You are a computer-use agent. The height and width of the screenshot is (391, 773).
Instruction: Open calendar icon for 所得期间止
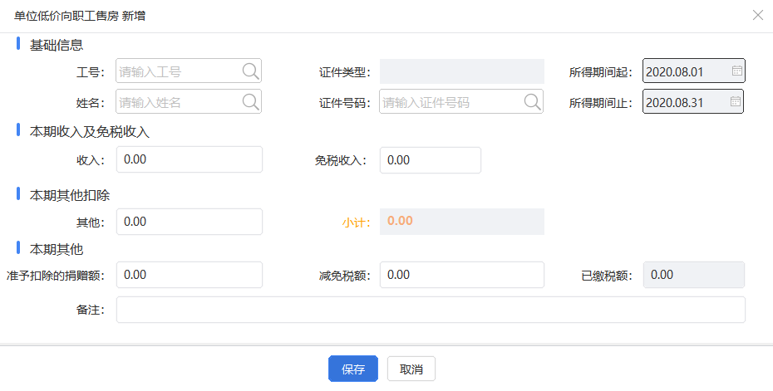point(736,101)
